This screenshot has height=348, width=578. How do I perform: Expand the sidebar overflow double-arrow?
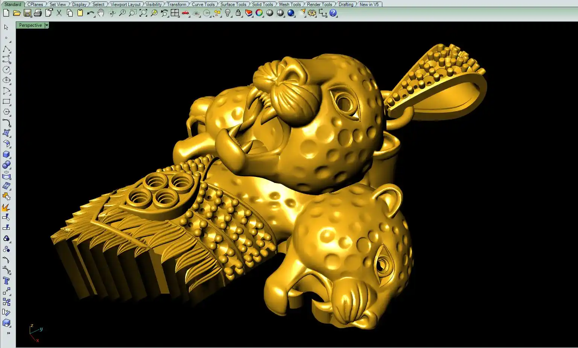tap(8, 333)
